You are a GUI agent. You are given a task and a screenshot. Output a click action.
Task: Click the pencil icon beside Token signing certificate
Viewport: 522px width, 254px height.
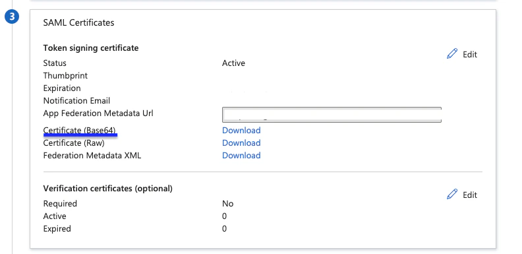click(452, 53)
